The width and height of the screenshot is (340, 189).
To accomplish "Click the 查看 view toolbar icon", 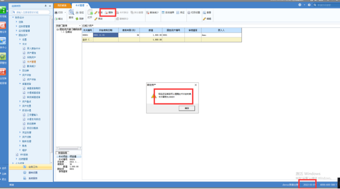I will tap(207, 13).
